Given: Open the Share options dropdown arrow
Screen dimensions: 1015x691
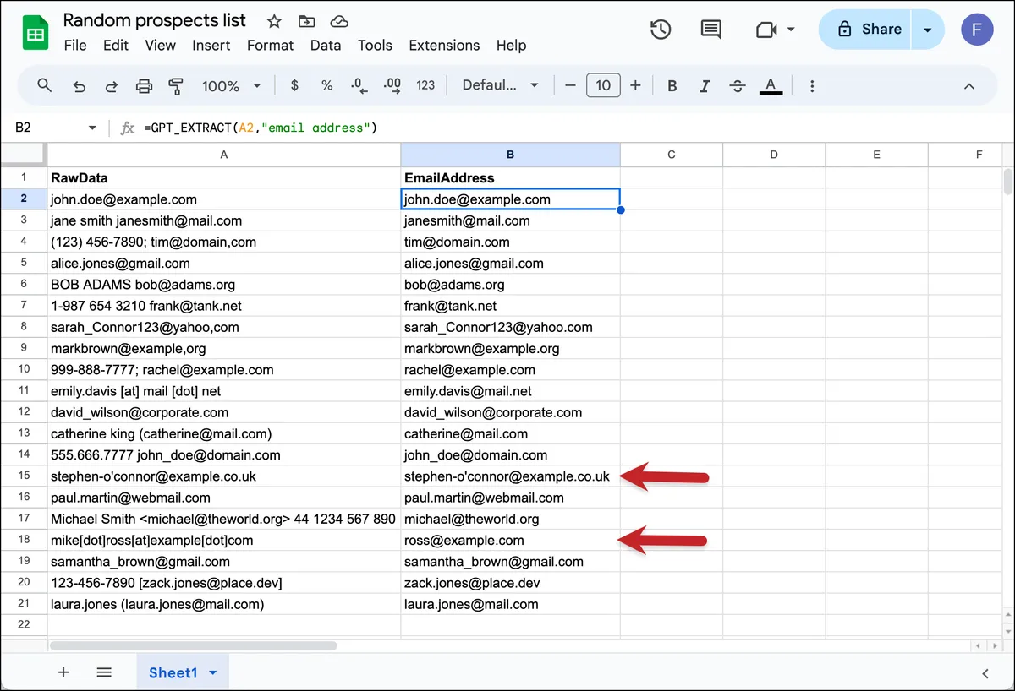Looking at the screenshot, I should point(928,30).
